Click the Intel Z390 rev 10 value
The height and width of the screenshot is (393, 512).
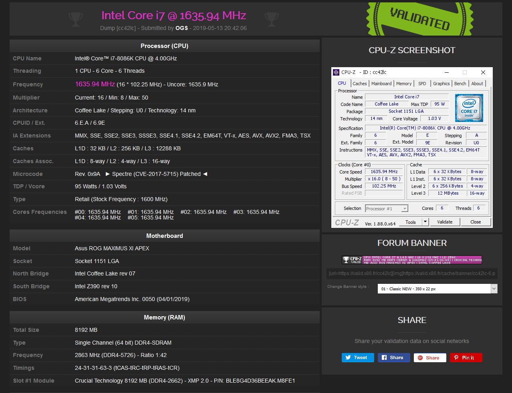(96, 286)
